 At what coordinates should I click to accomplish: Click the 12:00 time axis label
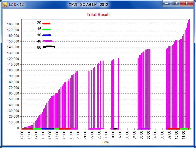[22, 134]
